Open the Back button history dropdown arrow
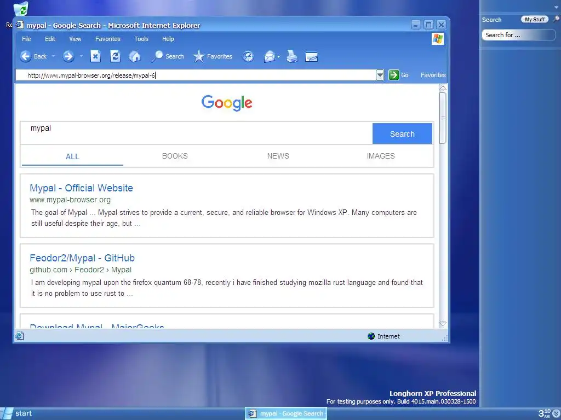This screenshot has height=420, width=561. click(x=53, y=56)
